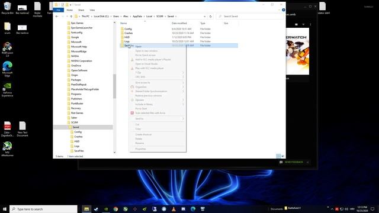
Task: Select the Crashes folder in file list
Action: click(129, 33)
